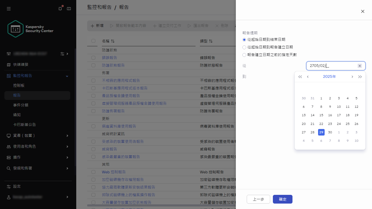The width and height of the screenshot is (372, 209).
Task: Select the 資產（裝置） sidebar icon
Action: (9, 135)
